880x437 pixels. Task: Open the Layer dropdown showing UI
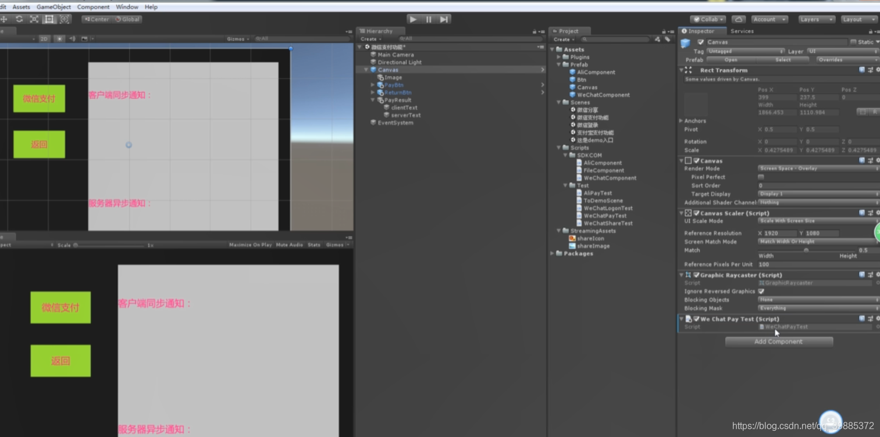click(x=842, y=51)
